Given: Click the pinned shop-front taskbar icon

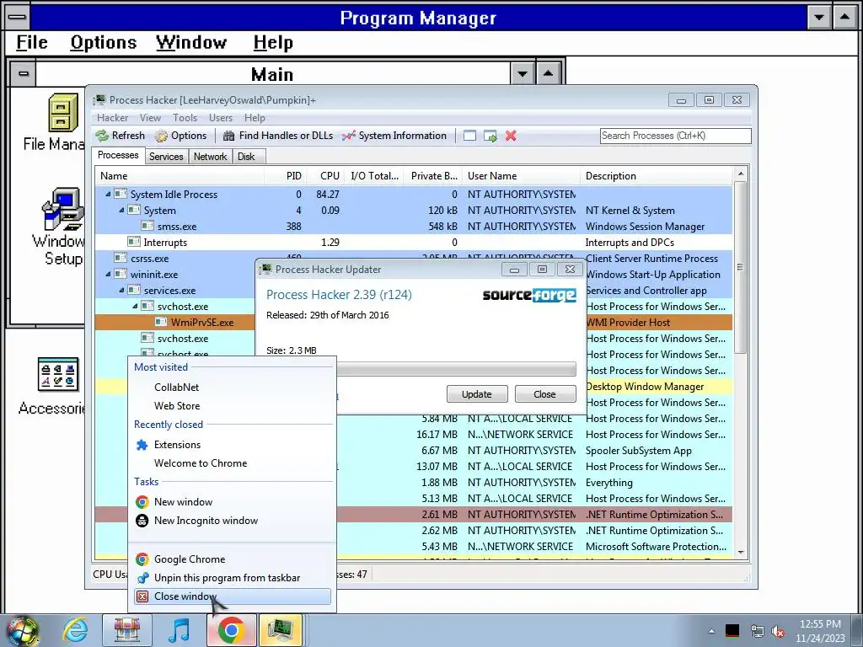Looking at the screenshot, I should [127, 630].
